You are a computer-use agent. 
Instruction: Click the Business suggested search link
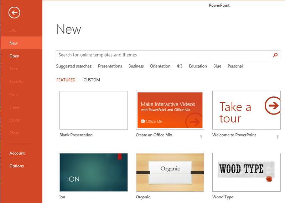136,66
